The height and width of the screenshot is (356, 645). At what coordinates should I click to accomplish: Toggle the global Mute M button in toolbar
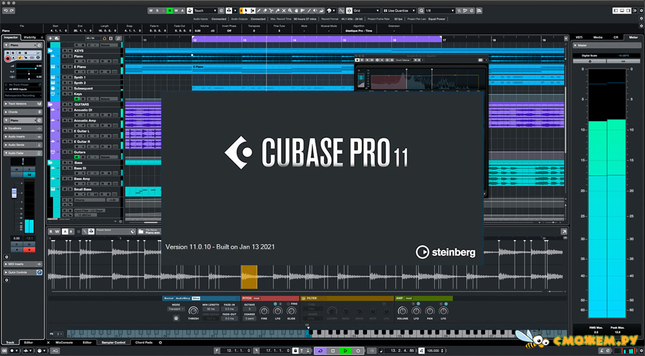(x=151, y=10)
